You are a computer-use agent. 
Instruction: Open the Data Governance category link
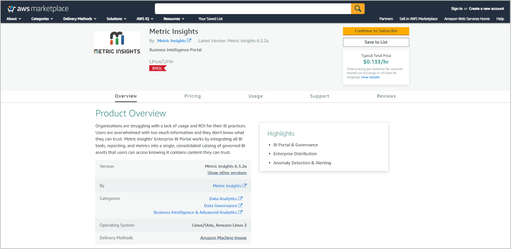[221, 205]
